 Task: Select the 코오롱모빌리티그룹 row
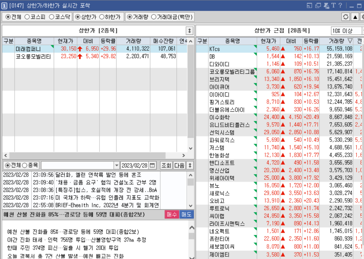[280, 72]
